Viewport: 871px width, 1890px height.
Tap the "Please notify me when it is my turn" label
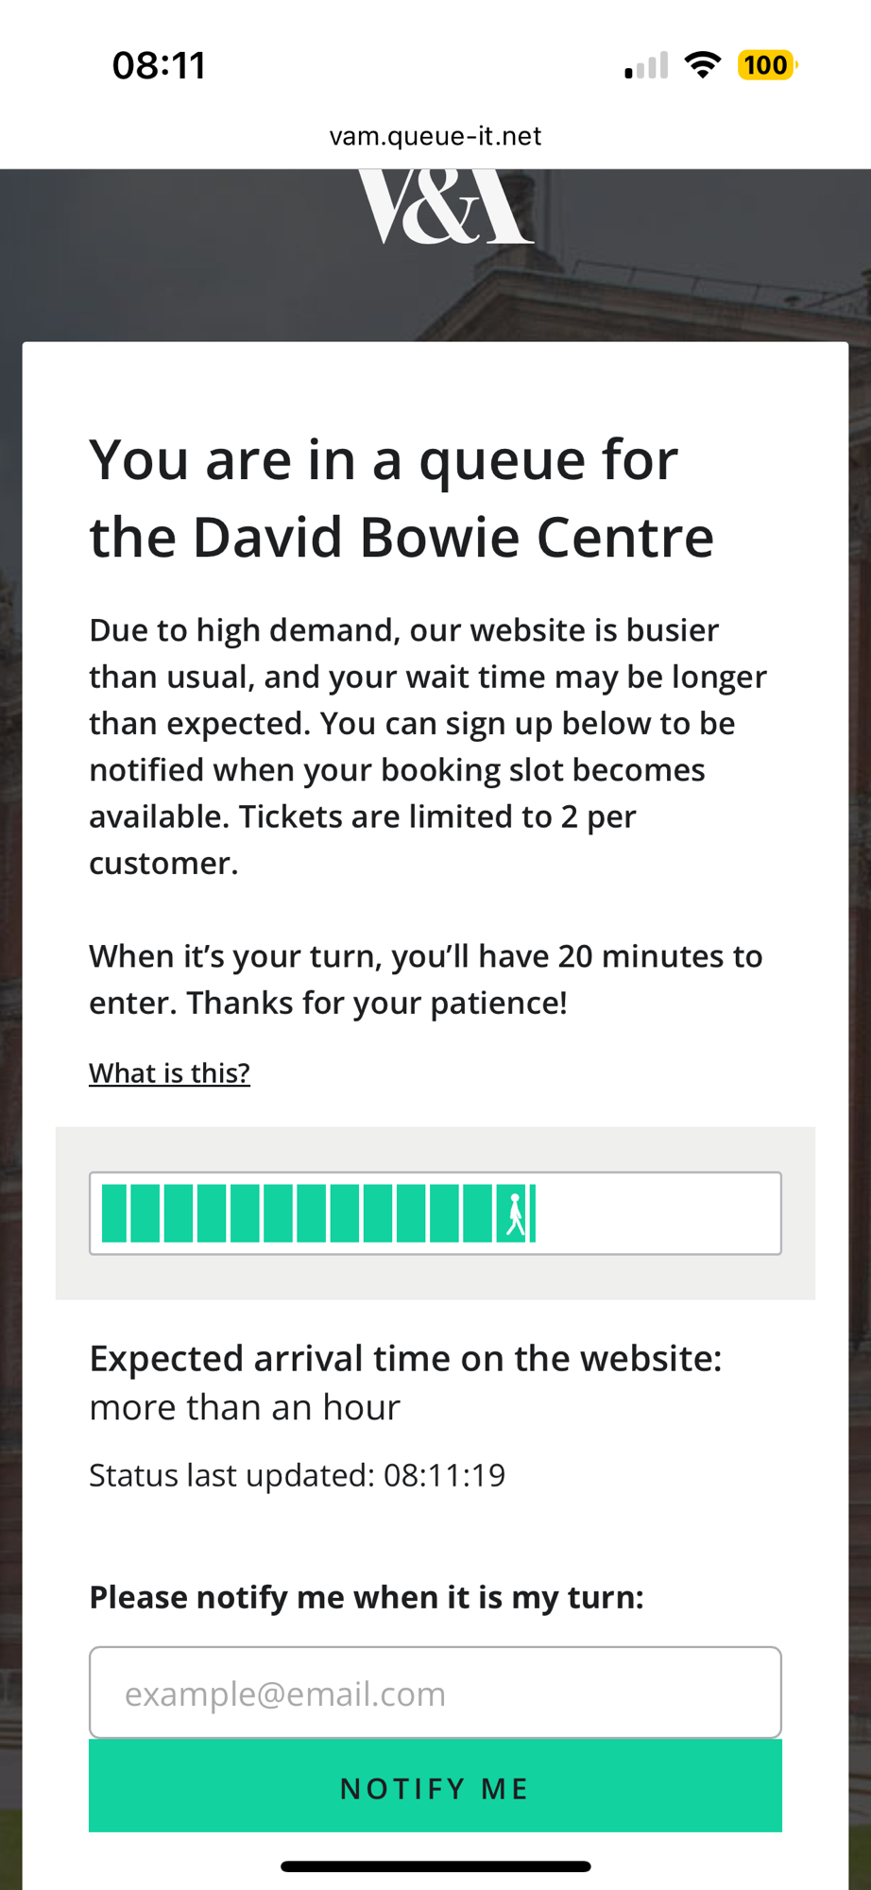tap(367, 1597)
